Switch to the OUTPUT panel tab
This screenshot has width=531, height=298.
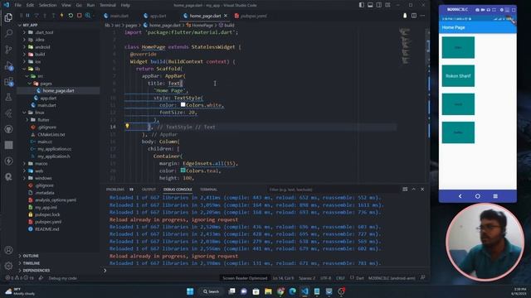[x=149, y=190]
